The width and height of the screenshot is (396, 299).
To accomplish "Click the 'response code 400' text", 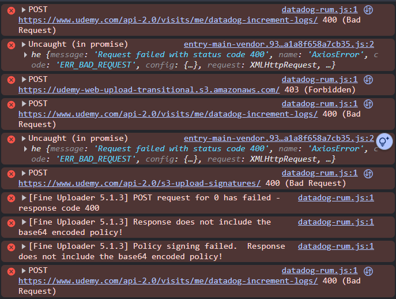I will click(x=59, y=208).
